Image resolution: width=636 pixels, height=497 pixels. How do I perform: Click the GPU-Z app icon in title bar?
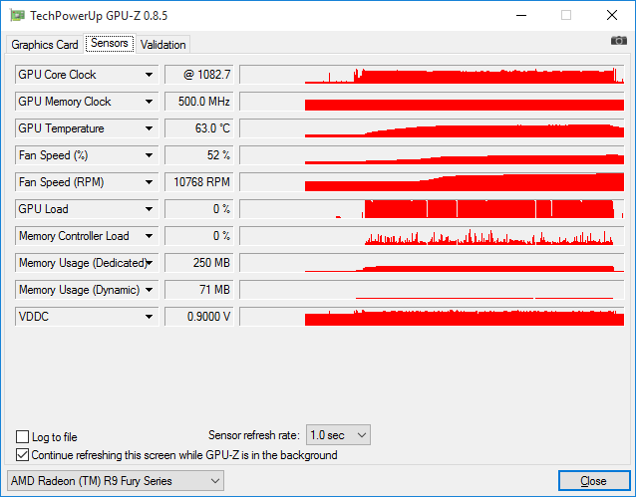17,16
